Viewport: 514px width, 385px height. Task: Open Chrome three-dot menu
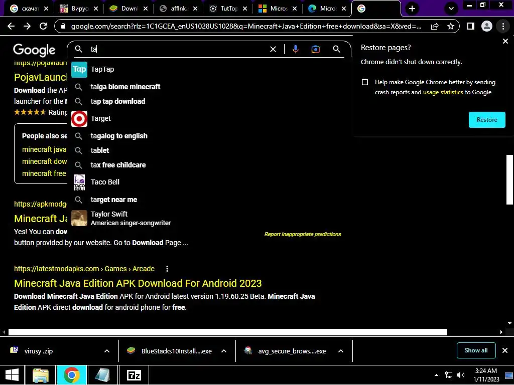503,26
